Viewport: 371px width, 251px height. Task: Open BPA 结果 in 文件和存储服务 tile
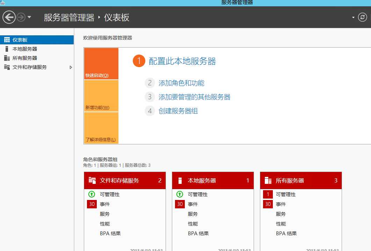click(110, 234)
